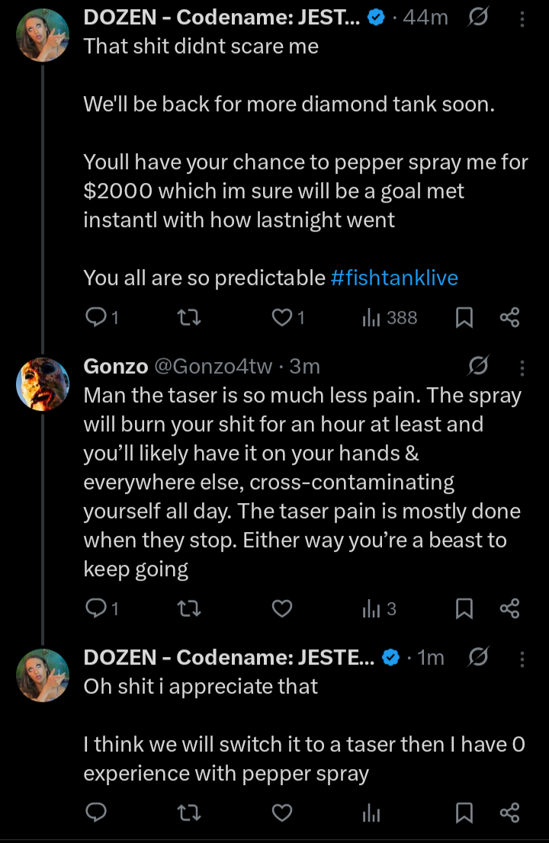Open more options on last DOZEN reply
The image size is (549, 843).
pyautogui.click(x=522, y=659)
